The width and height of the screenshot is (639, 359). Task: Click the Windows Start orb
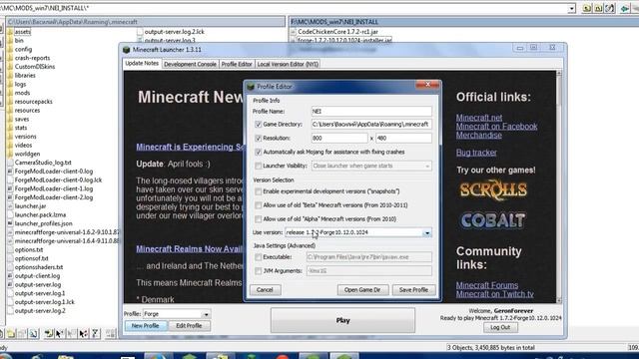coord(5,356)
